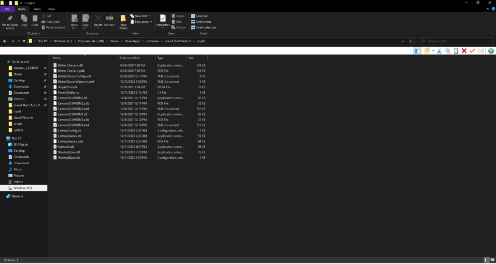This screenshot has width=496, height=264.
Task: Switch to large icons view in status bar
Action: pyautogui.click(x=491, y=260)
